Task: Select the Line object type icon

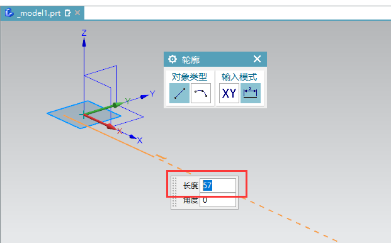Action: (x=179, y=93)
